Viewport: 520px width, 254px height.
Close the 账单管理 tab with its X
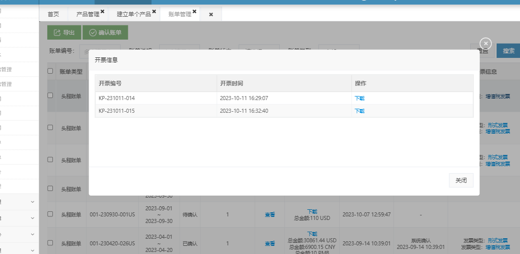[195, 12]
